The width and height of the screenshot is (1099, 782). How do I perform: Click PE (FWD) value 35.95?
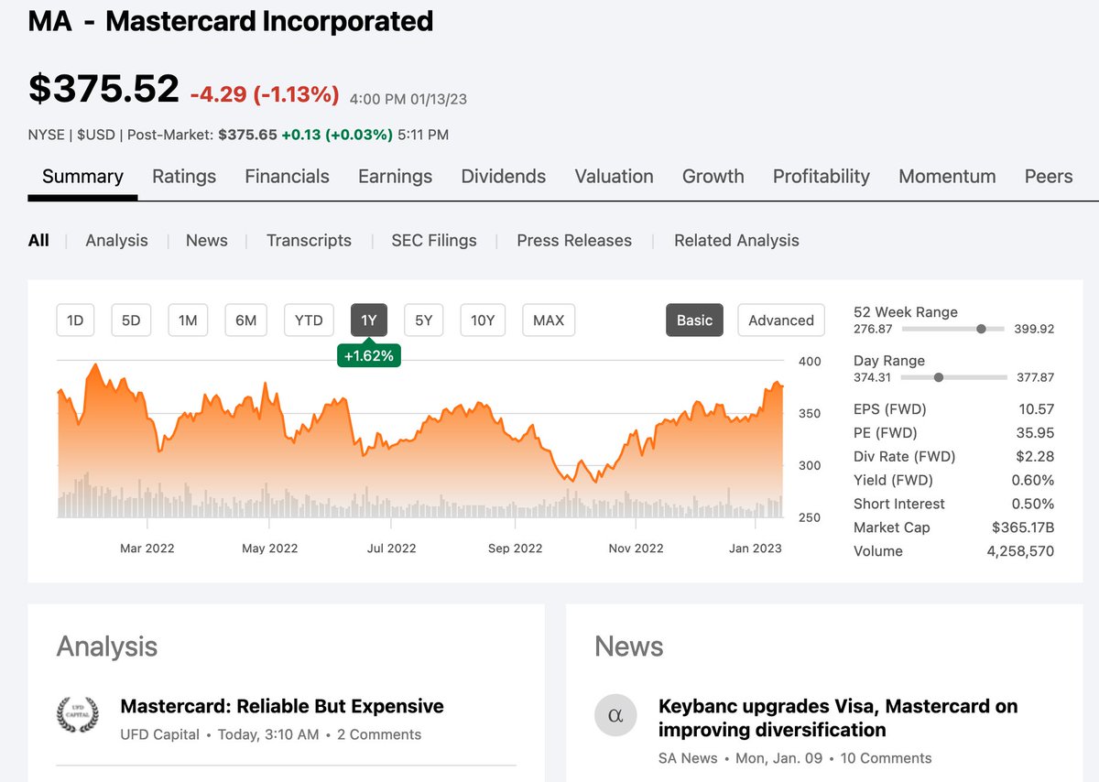1037,433
